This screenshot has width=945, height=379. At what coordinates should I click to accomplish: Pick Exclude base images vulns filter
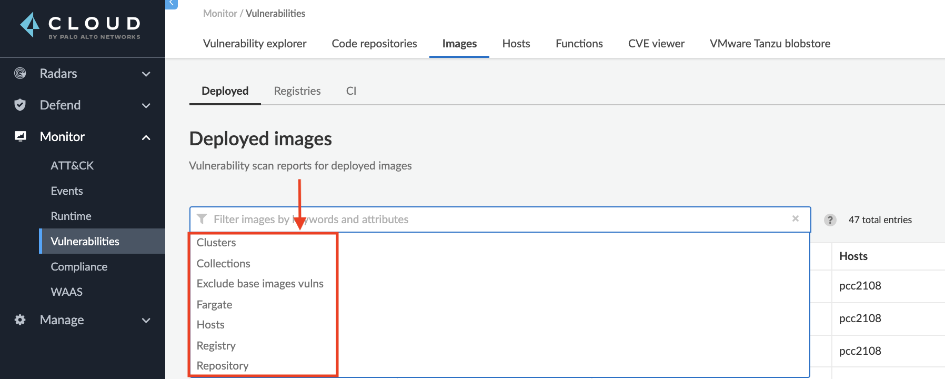point(260,284)
